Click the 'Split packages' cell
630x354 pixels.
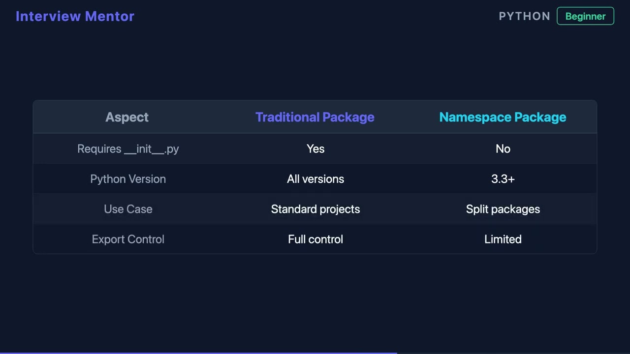click(503, 209)
